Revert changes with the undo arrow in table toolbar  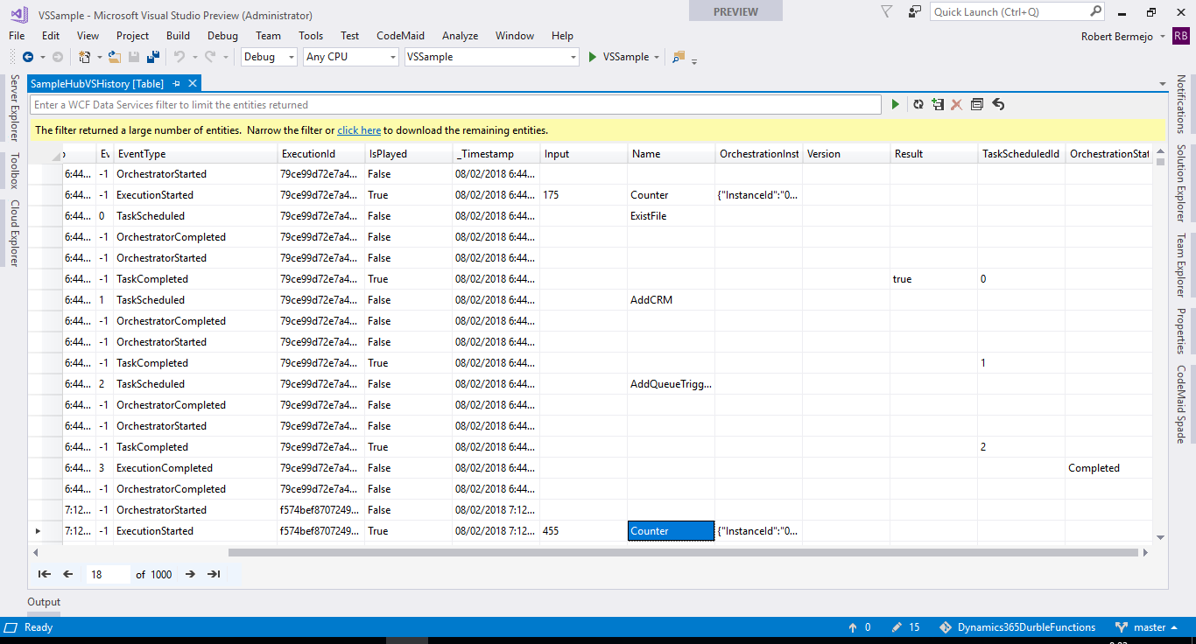(x=998, y=104)
